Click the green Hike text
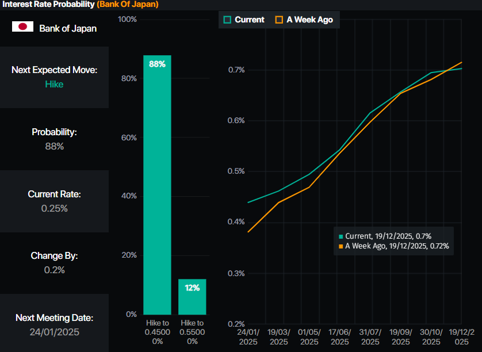Screen dimensions: 482x352 [x=54, y=84]
